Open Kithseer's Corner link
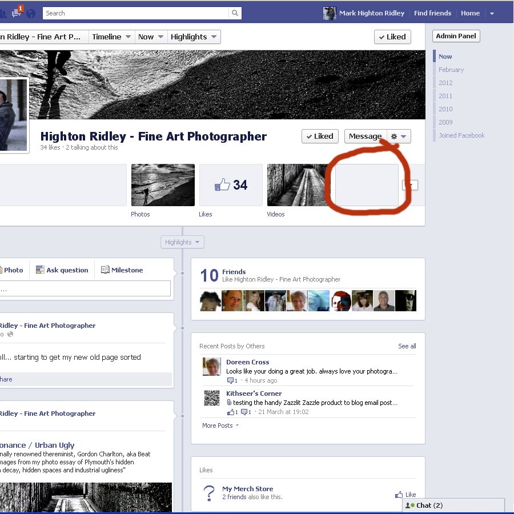This screenshot has width=514, height=514. pyautogui.click(x=254, y=393)
